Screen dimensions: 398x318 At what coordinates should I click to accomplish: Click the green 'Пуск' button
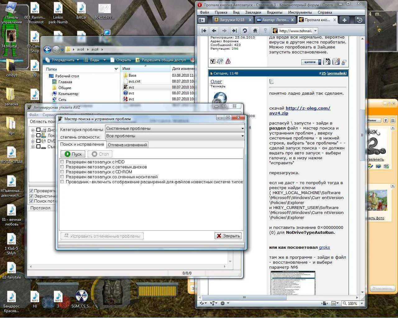tap(73, 154)
